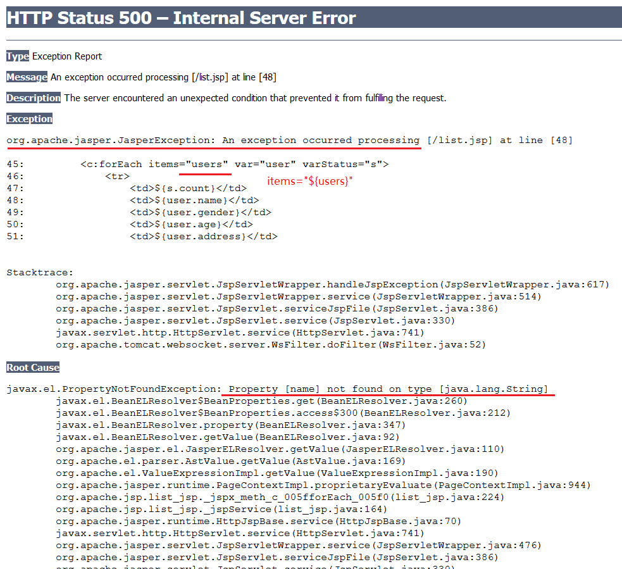Select the Exception section header
622x569 pixels.
point(29,118)
